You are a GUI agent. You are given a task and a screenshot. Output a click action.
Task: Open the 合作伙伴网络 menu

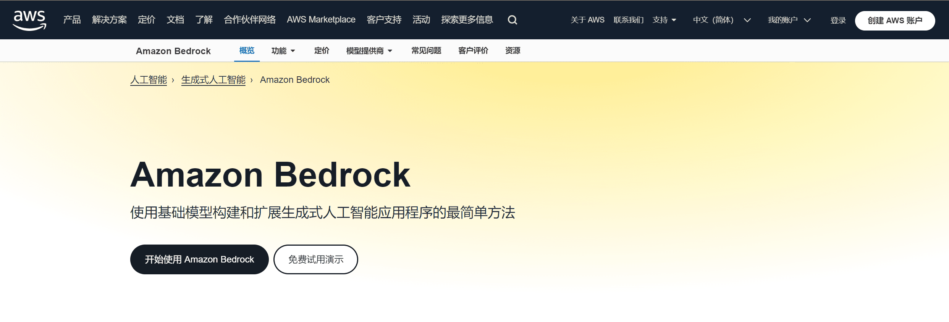[250, 20]
